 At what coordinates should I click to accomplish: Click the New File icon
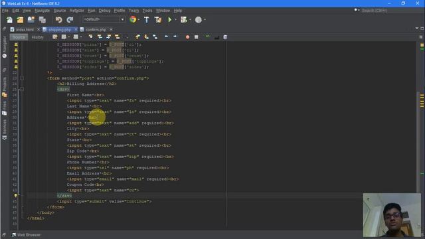pos(9,19)
